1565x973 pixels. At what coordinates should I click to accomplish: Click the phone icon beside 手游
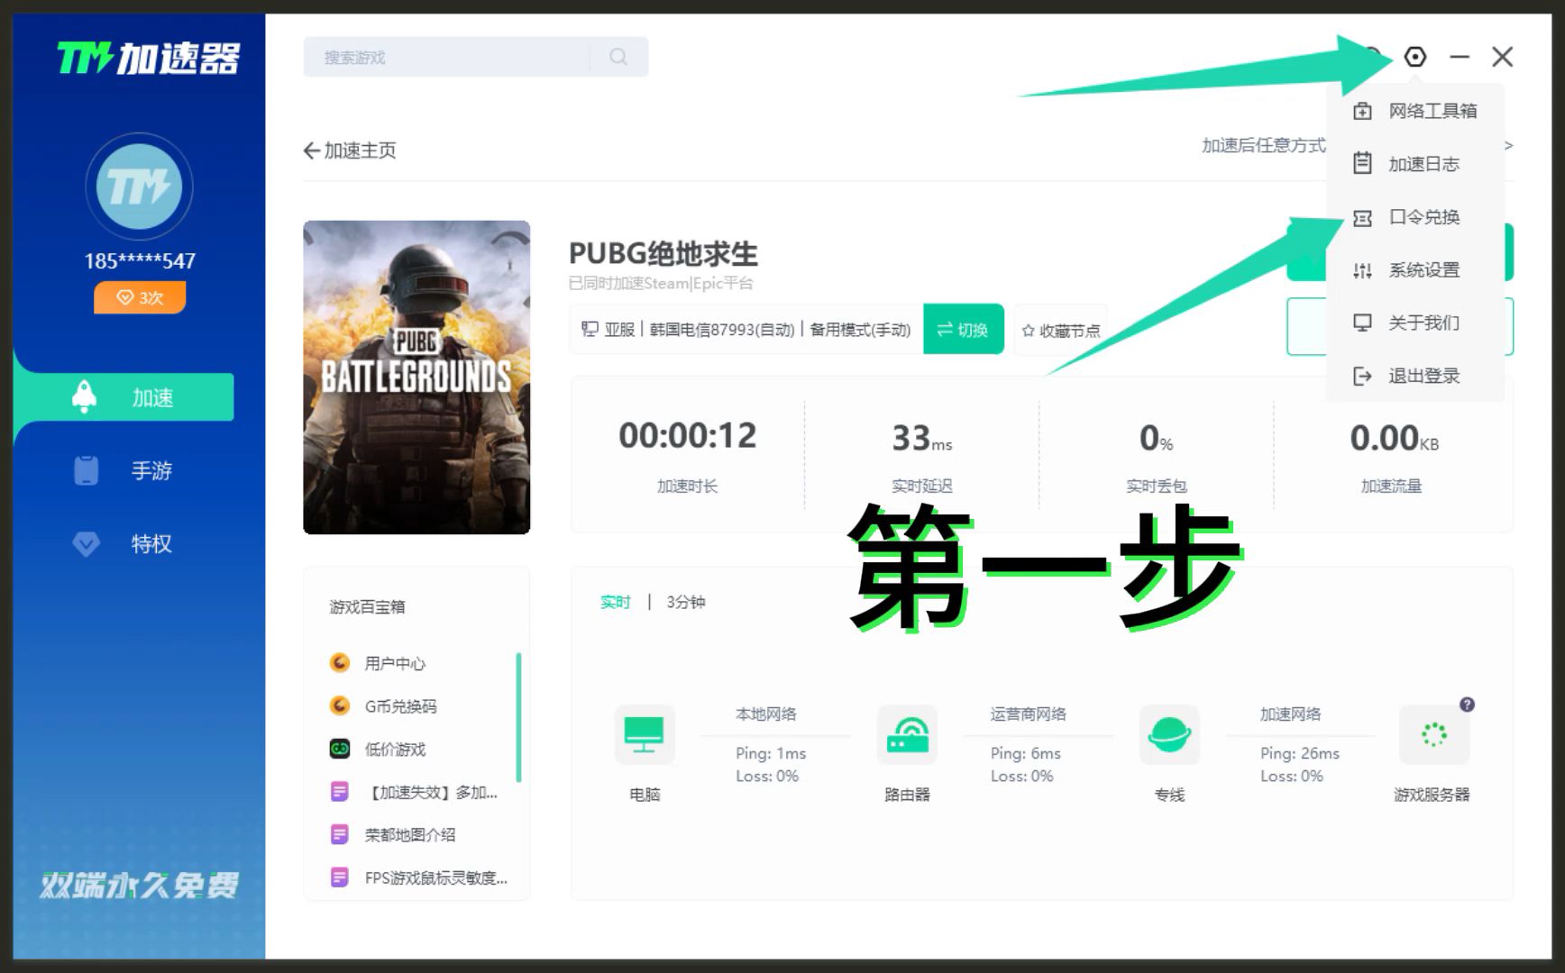coord(86,470)
